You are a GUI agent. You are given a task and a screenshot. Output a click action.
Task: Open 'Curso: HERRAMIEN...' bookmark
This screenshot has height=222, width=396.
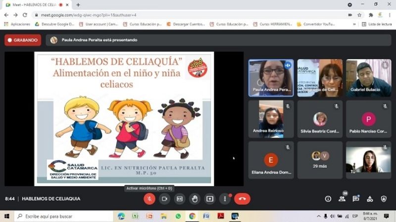[x=273, y=24]
